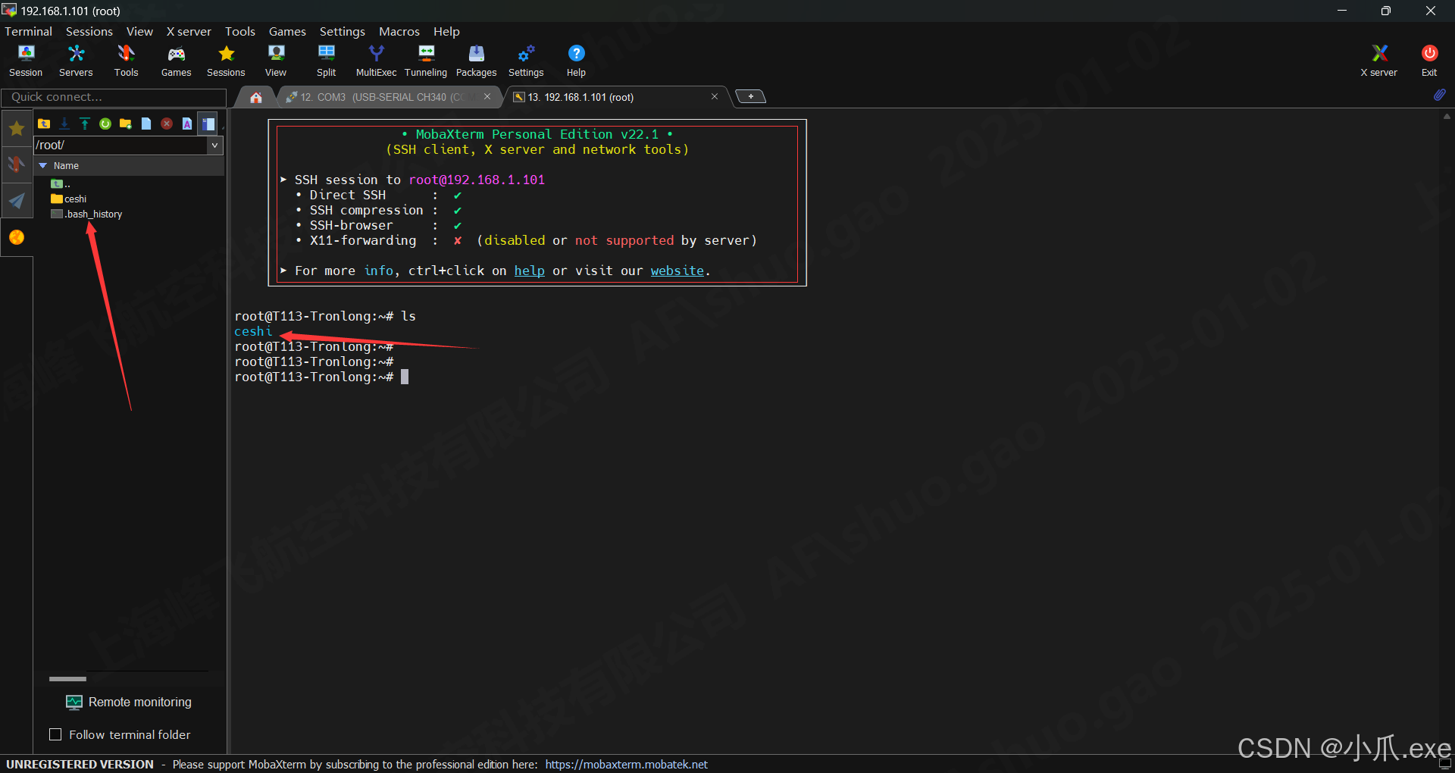Open the Tools knife sidebar tab
The height and width of the screenshot is (773, 1455).
pos(17,164)
